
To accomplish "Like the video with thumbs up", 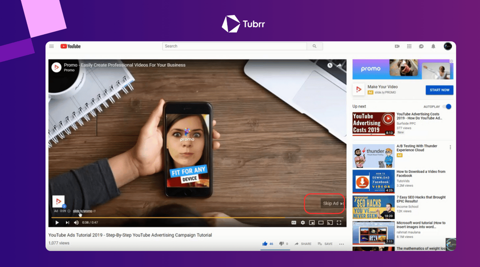I will (265, 243).
